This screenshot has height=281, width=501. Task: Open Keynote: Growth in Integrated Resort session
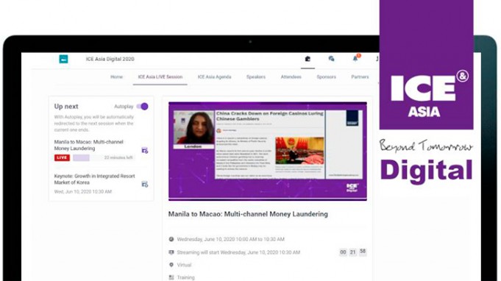pyautogui.click(x=94, y=179)
